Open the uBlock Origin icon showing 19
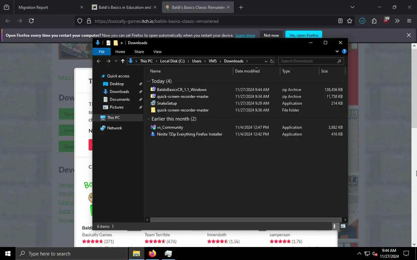 (x=386, y=20)
